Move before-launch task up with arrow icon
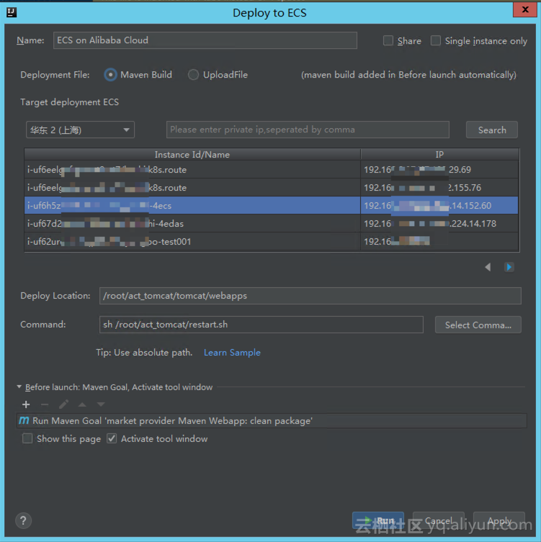 click(82, 404)
